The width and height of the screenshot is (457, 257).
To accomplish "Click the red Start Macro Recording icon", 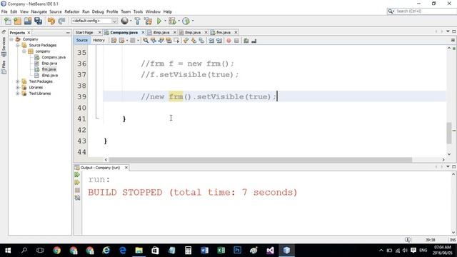I will point(228,41).
